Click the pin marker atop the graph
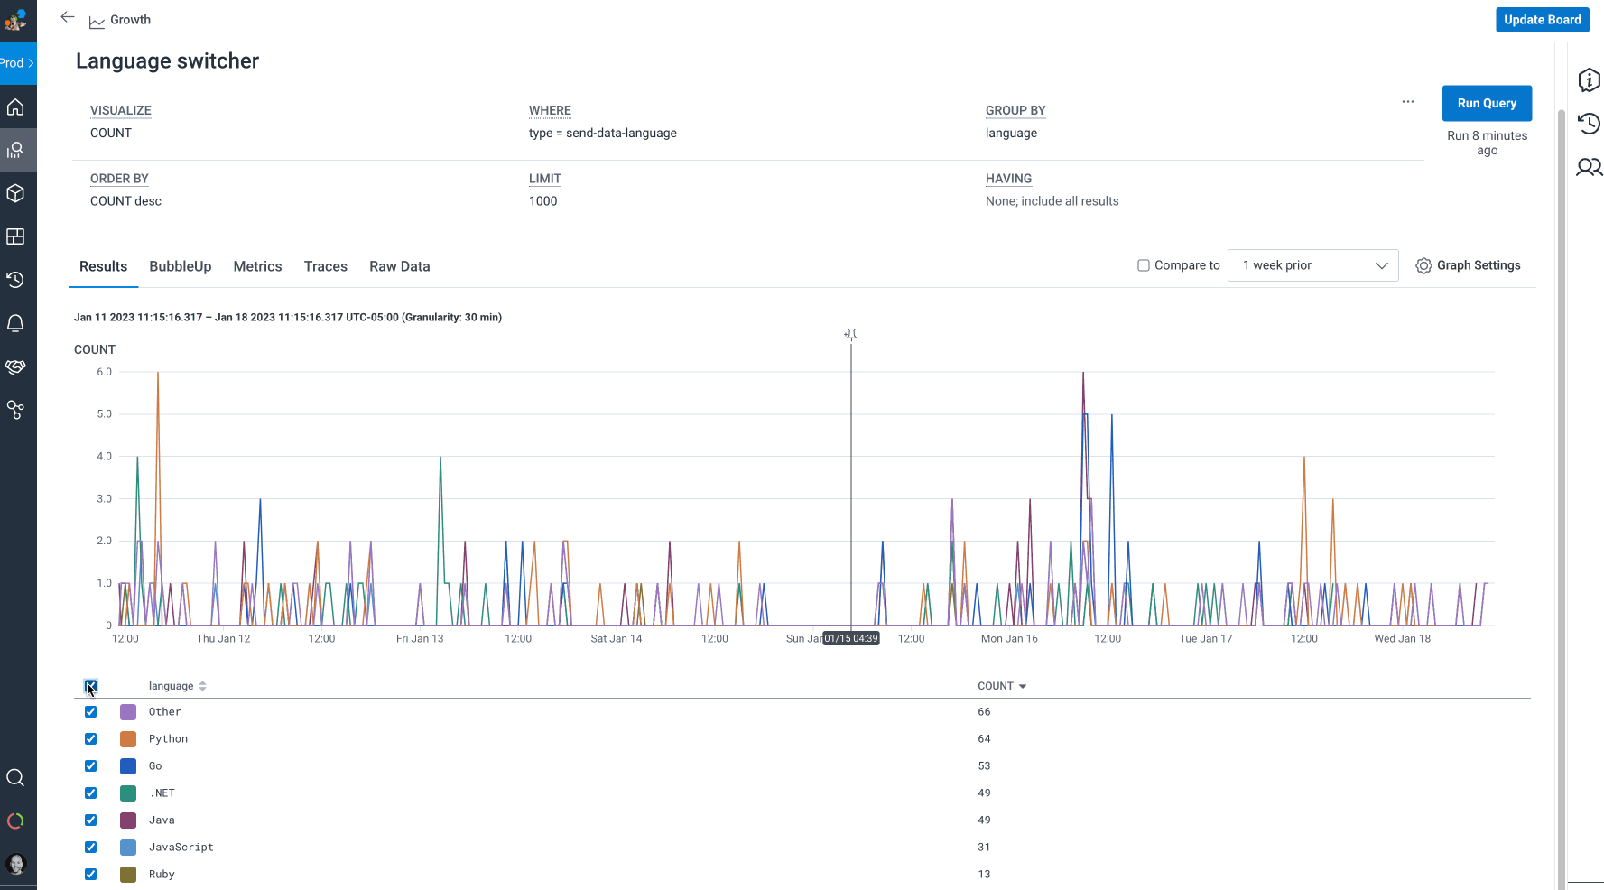 point(850,335)
